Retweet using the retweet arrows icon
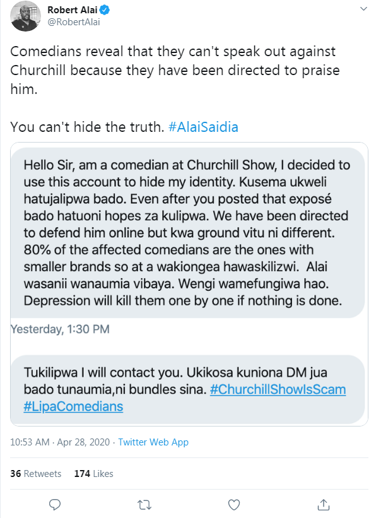This screenshot has width=376, height=518. click(144, 505)
